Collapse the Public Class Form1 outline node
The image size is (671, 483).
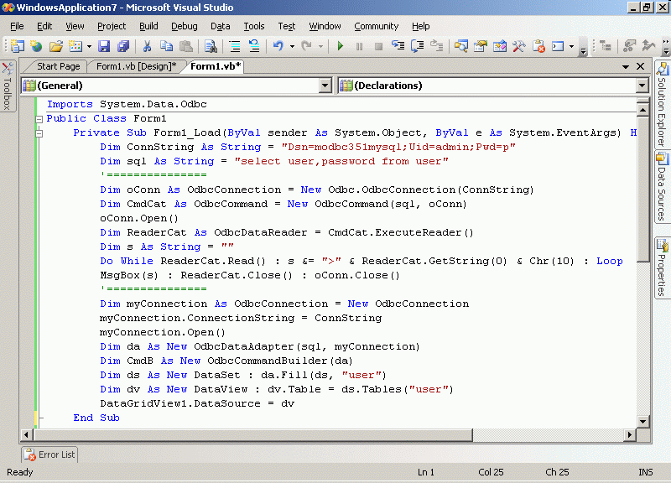point(39,119)
